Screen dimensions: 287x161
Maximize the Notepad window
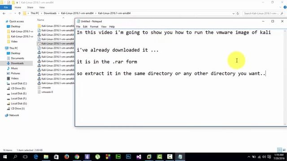273,21
